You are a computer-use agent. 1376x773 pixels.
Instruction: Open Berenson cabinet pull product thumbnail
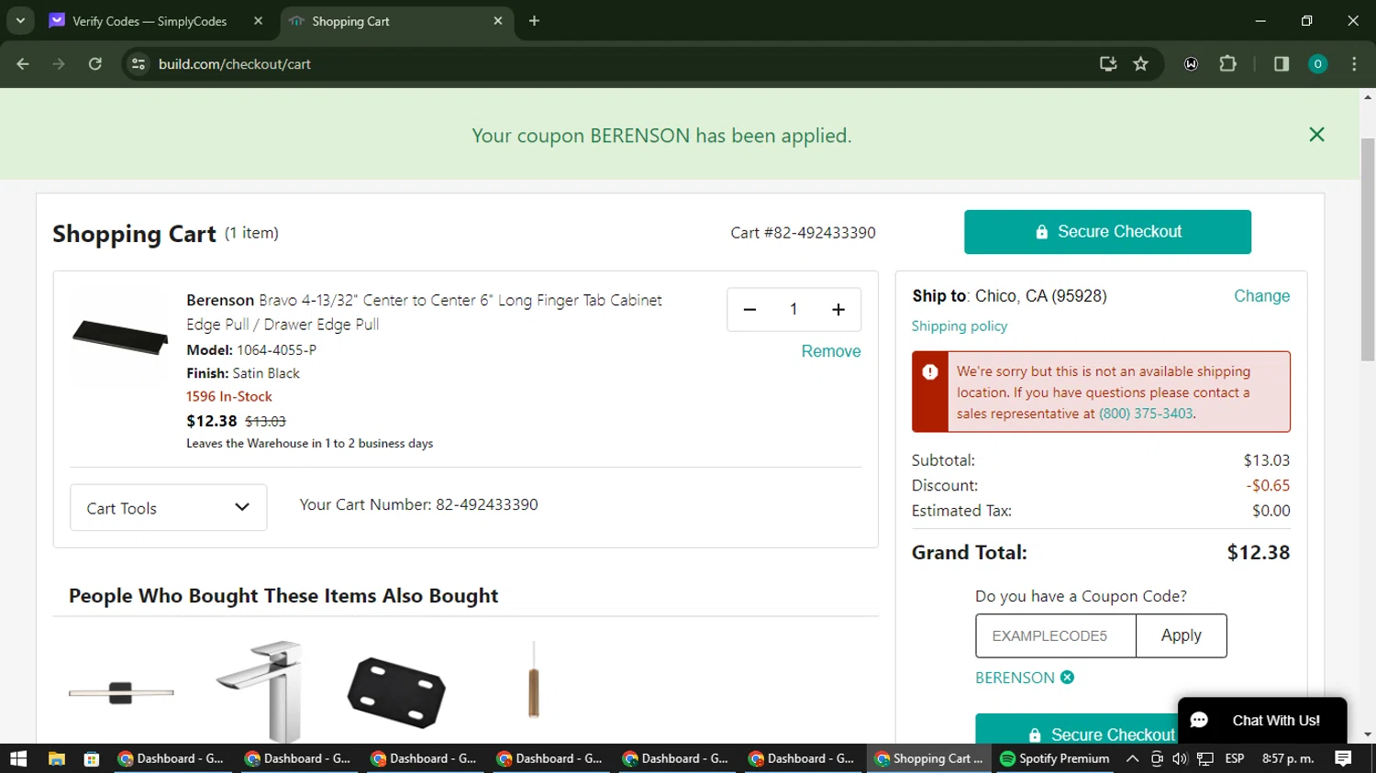point(120,337)
